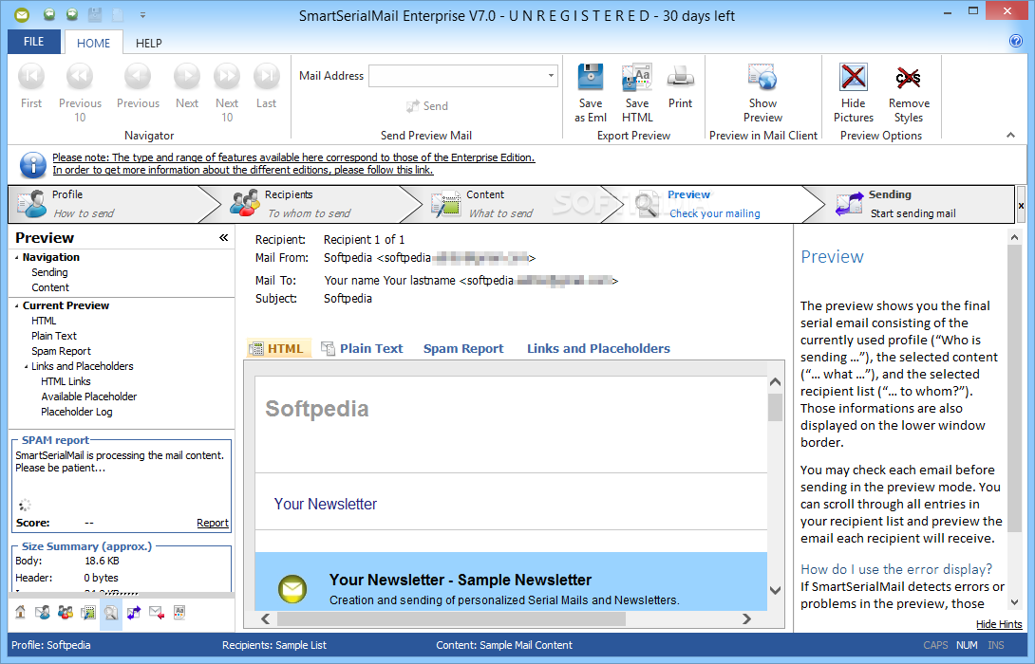Click the green forward arrow in the title bar

click(71, 14)
